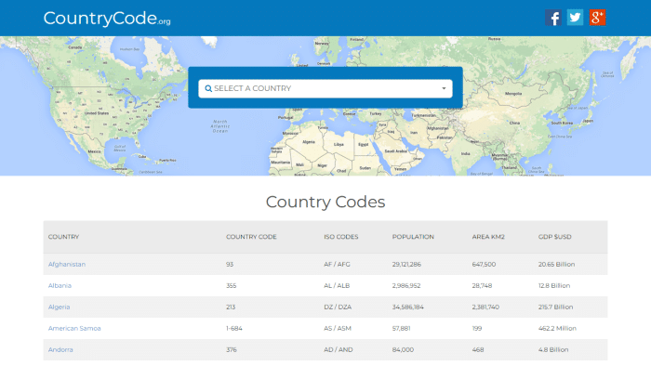Open the Google Plus icon

(597, 18)
